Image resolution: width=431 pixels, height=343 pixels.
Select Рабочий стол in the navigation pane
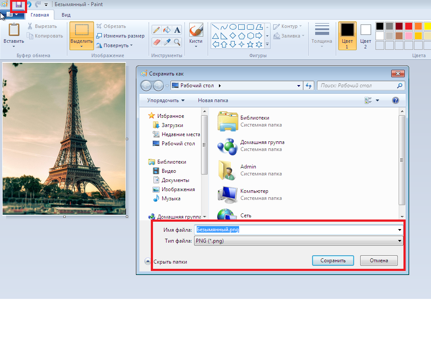pyautogui.click(x=174, y=144)
